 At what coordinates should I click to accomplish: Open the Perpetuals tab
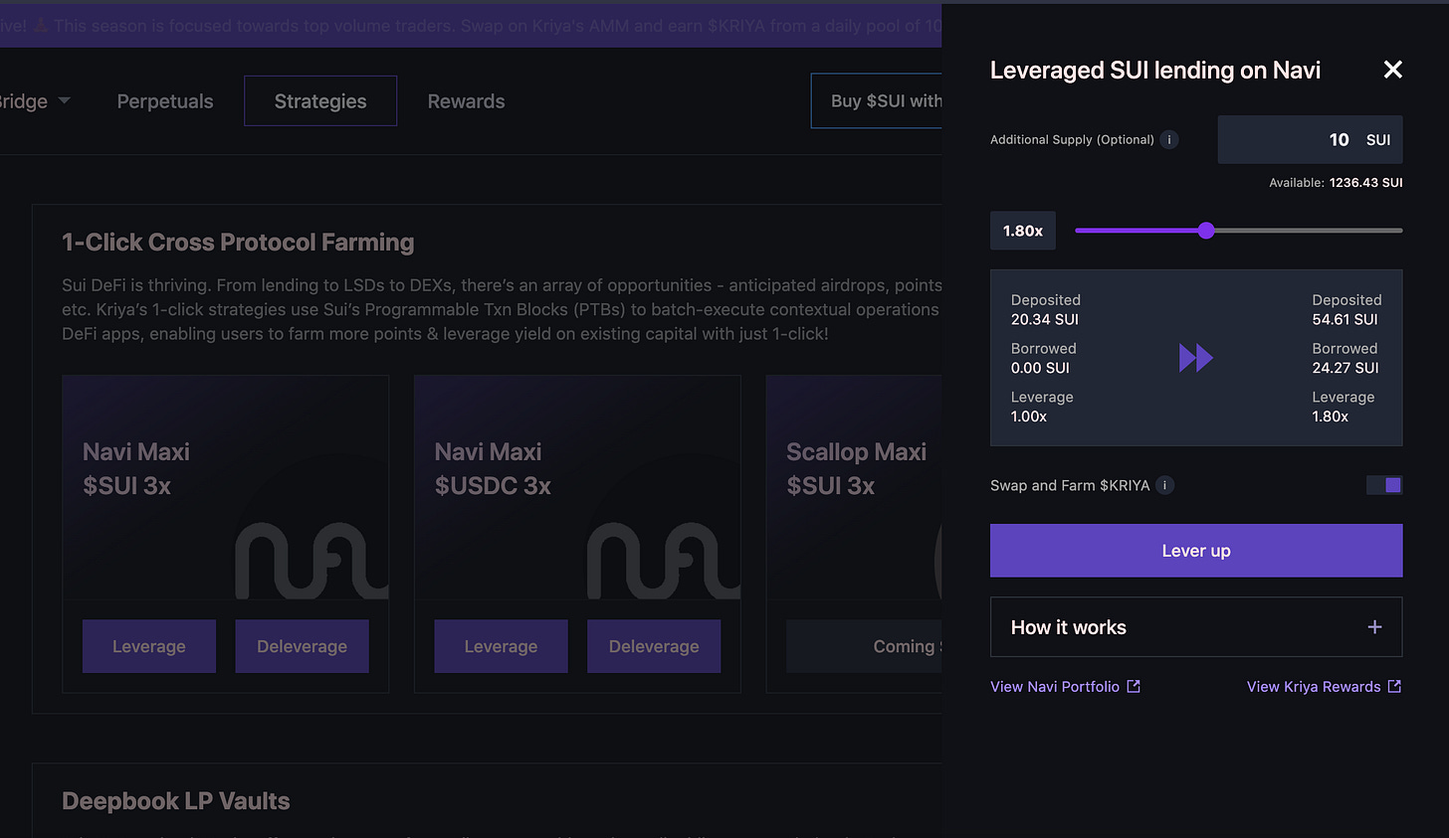[x=165, y=101]
